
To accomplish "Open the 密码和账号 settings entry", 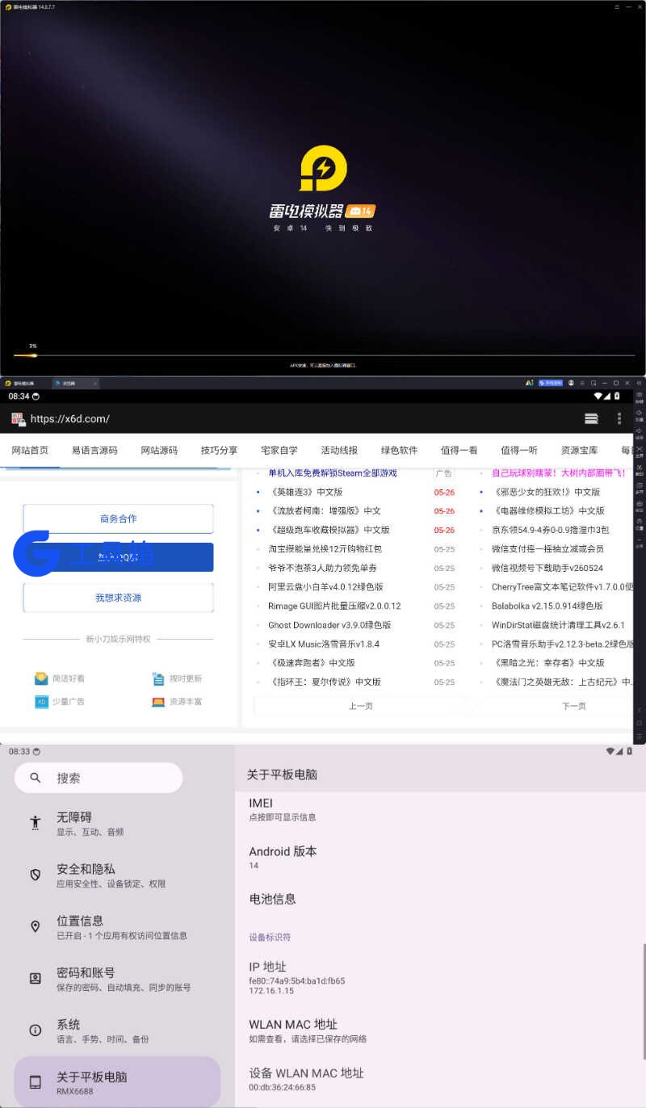I will pyautogui.click(x=118, y=979).
